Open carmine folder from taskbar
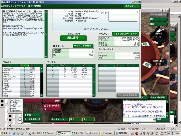This screenshot has width=181, height=136. pos(107,133)
